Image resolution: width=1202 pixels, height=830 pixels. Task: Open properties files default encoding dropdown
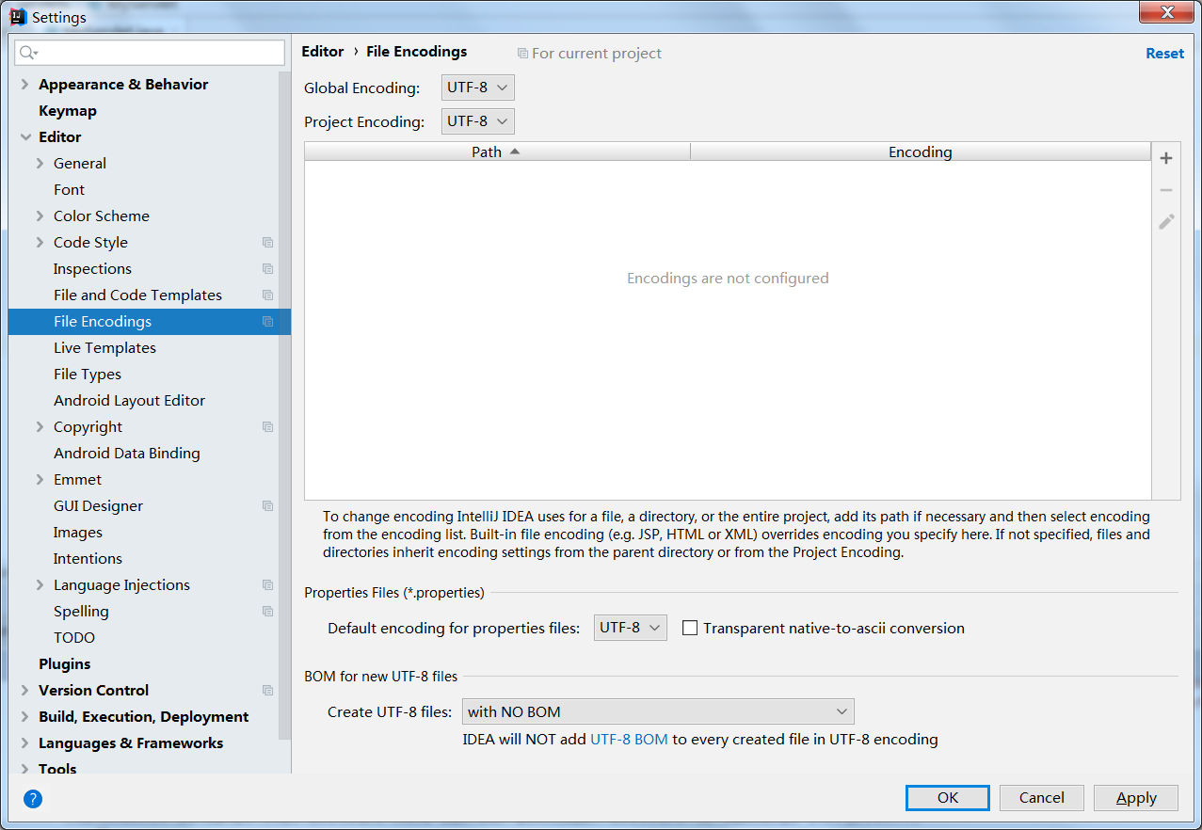pos(631,628)
